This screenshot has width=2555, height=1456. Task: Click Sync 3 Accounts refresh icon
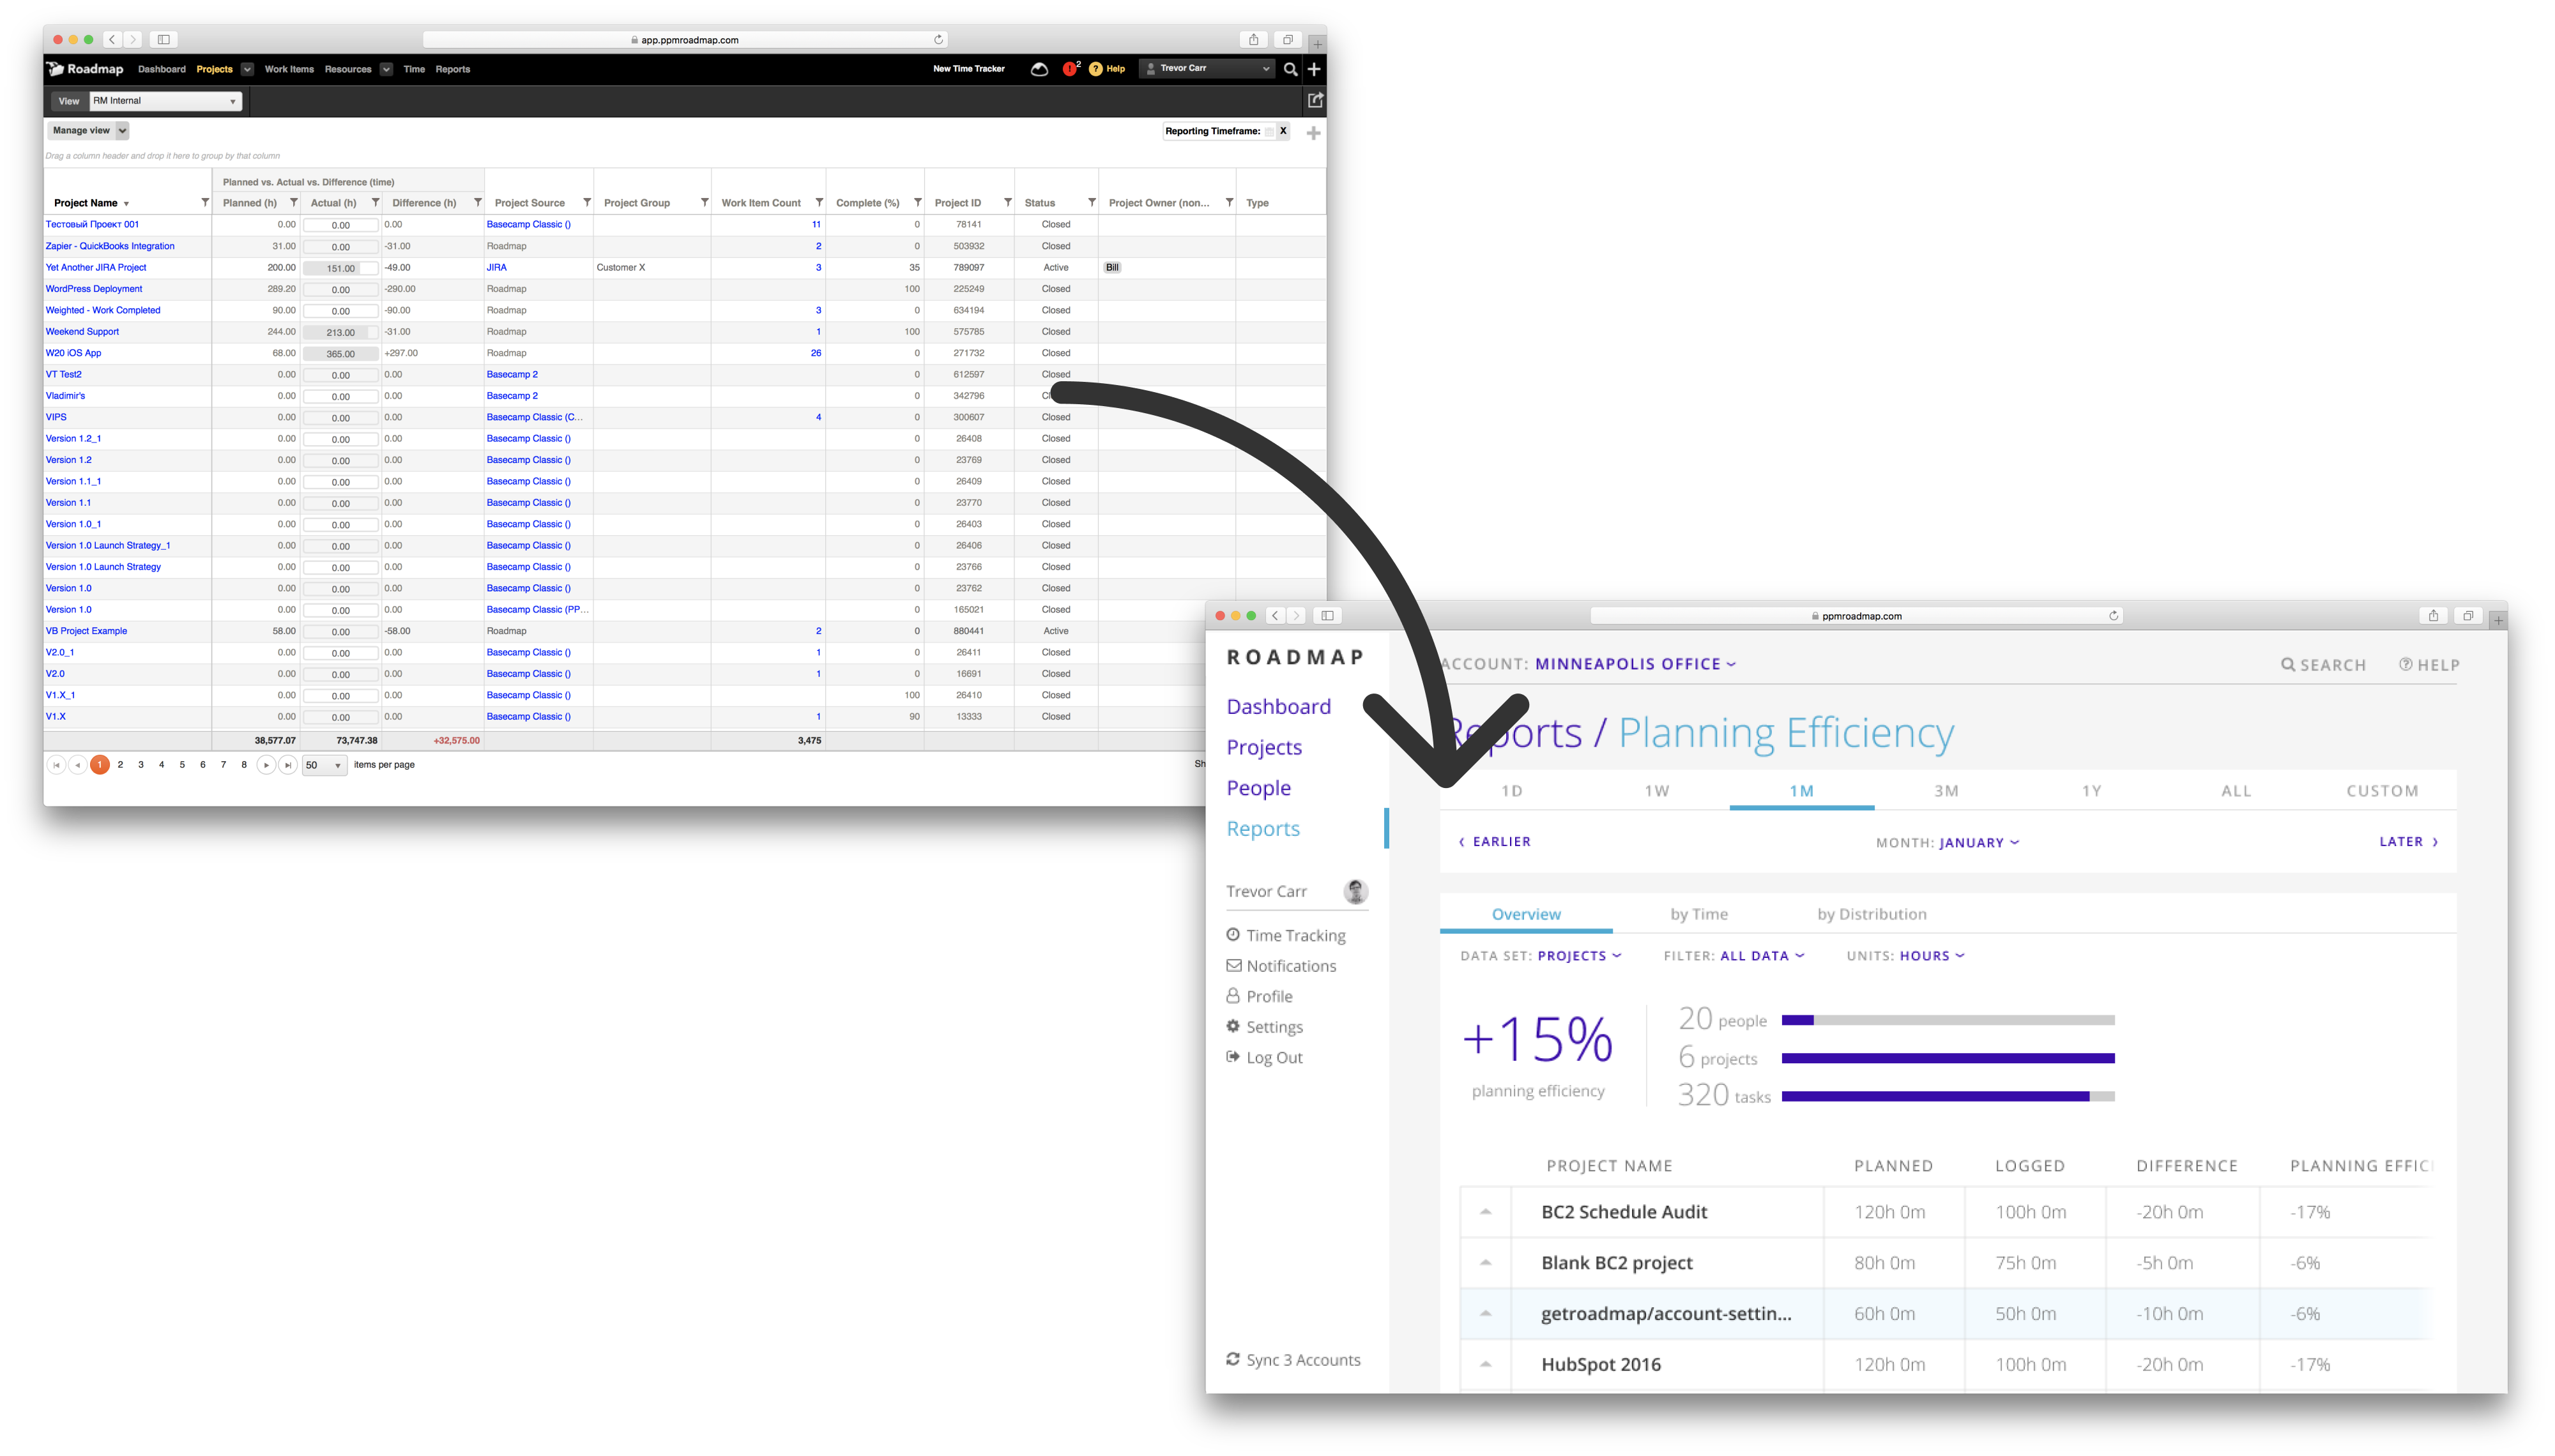tap(1233, 1359)
